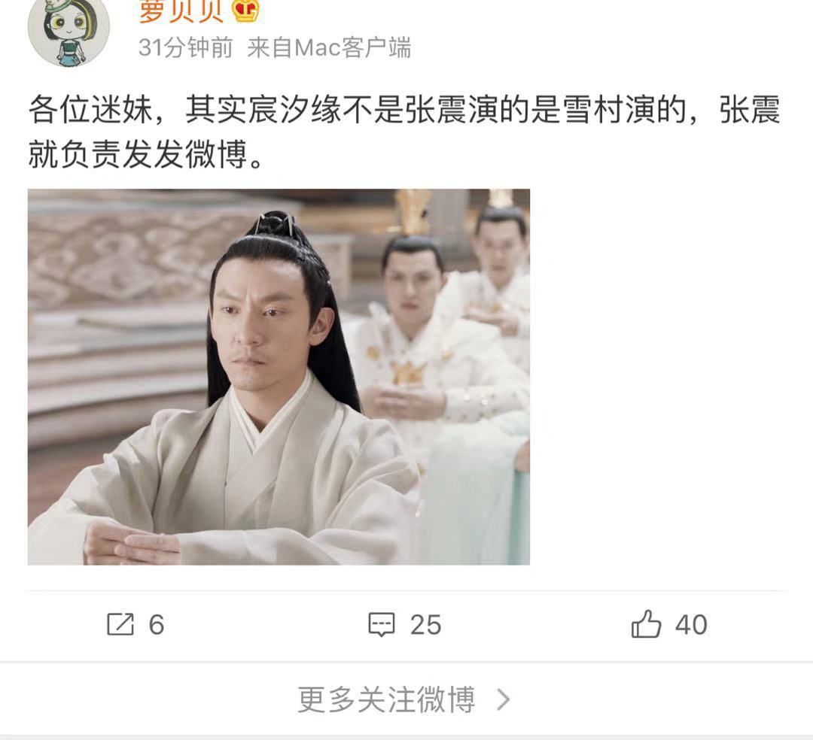Tap the like count 40
The image size is (813, 740).
point(691,624)
